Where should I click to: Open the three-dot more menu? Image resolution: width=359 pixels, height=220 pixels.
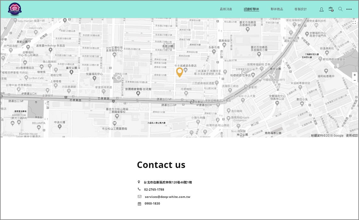(349, 9)
